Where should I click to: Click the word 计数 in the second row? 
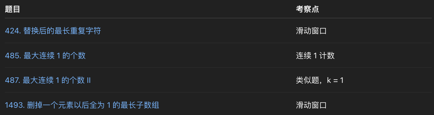[x=327, y=55]
